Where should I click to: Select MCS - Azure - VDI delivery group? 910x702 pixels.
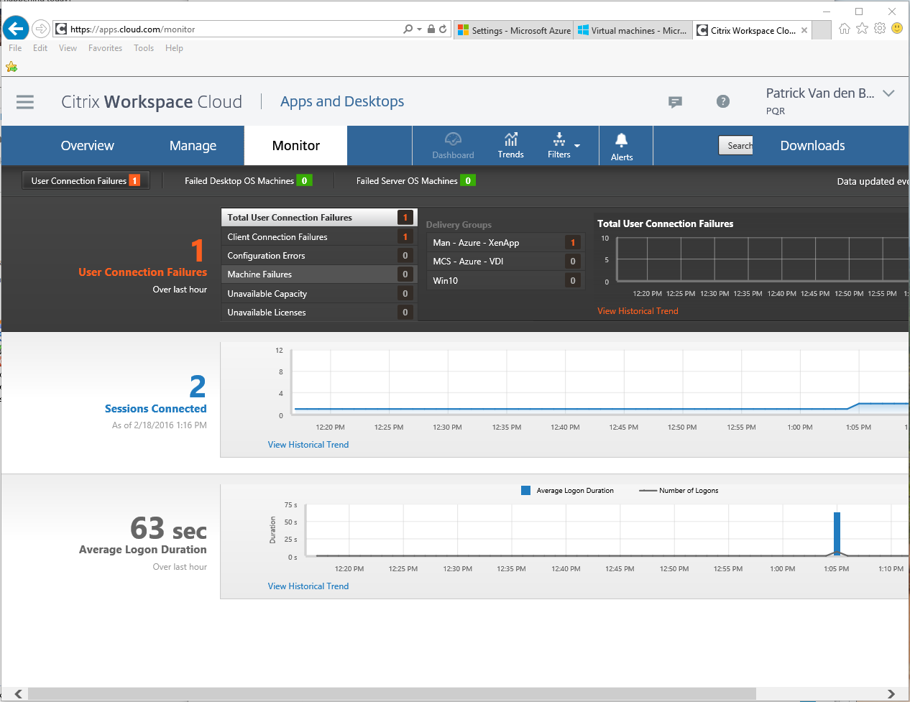[x=505, y=261]
